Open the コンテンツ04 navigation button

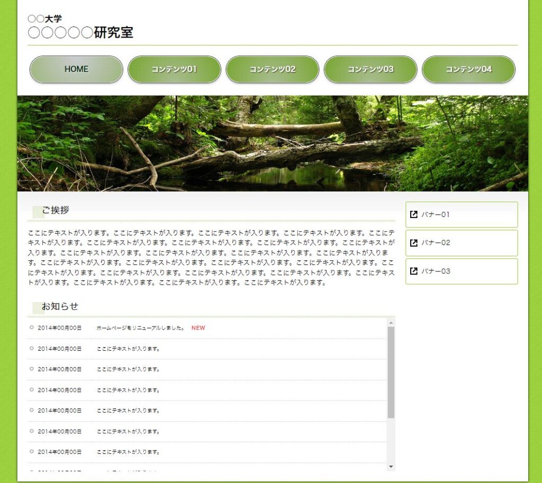(x=469, y=69)
